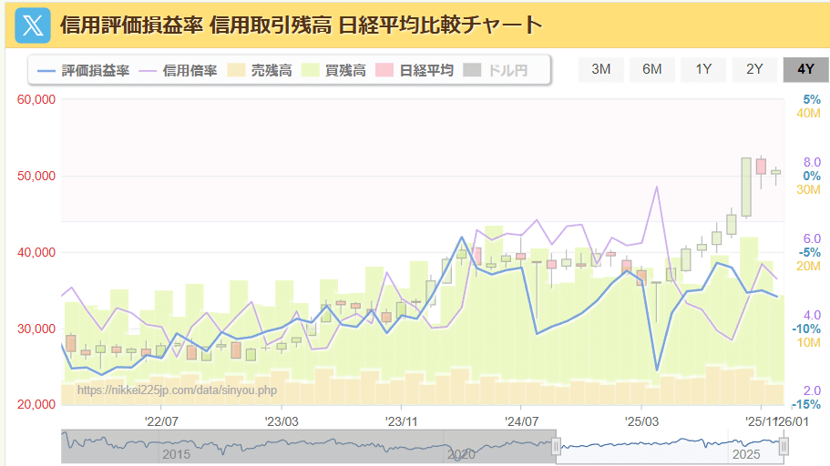Switch to the 1Y time range
The image size is (830, 466).
tap(703, 69)
